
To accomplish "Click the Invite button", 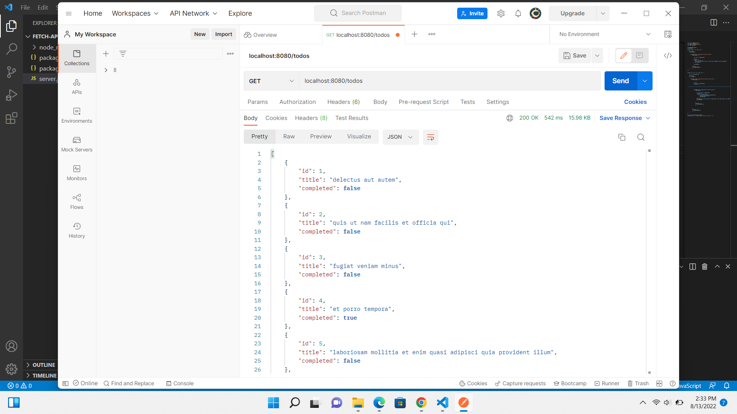I will (472, 13).
